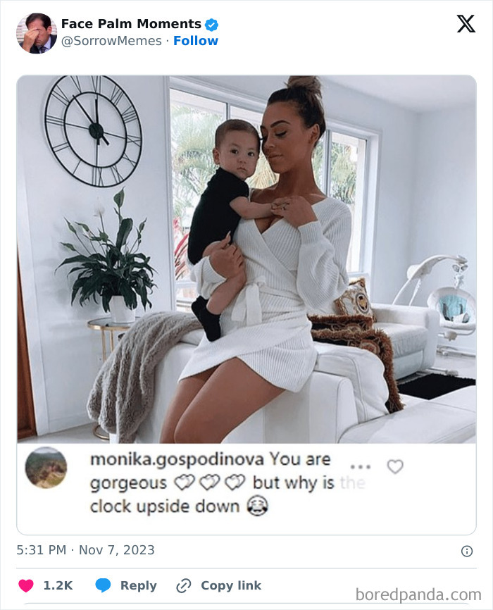Click the 1.2K likes count
Viewport: 493px width, 610px height.
pos(58,585)
